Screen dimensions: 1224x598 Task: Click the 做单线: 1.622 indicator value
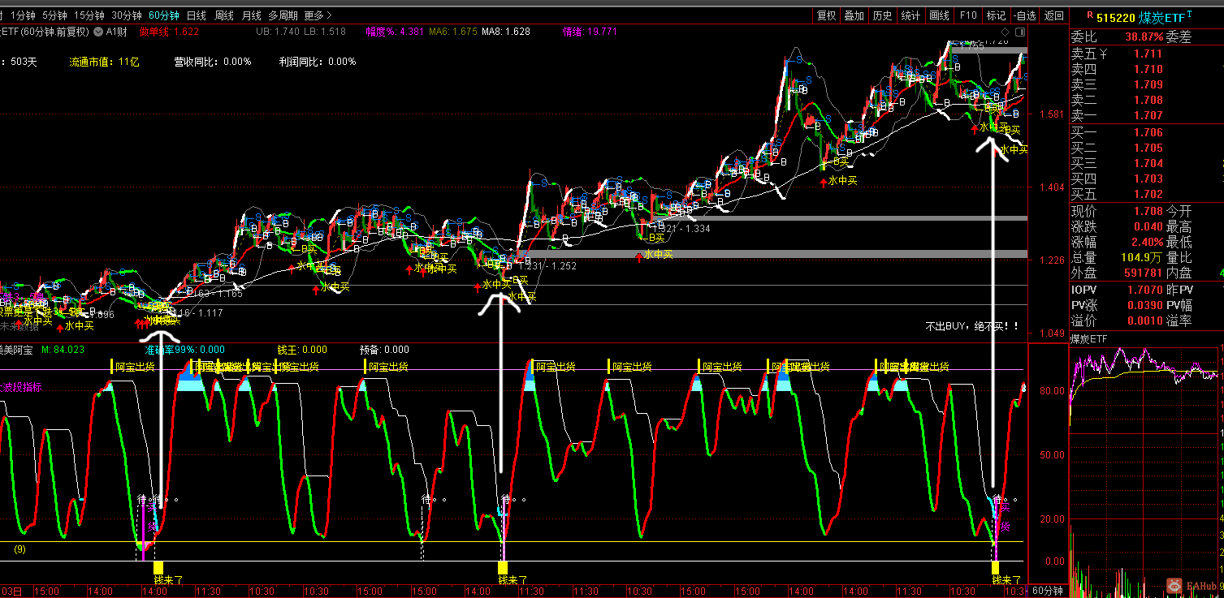tap(169, 32)
